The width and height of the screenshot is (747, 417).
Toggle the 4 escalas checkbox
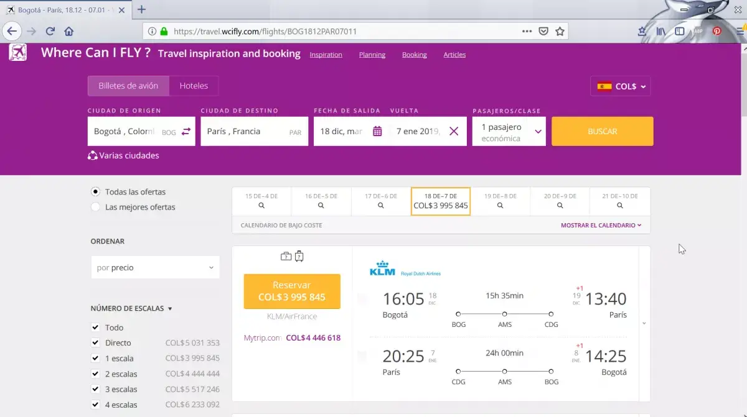95,405
